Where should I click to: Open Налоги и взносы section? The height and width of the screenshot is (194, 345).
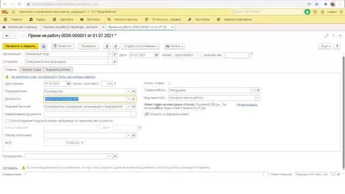pyautogui.click(x=123, y=19)
